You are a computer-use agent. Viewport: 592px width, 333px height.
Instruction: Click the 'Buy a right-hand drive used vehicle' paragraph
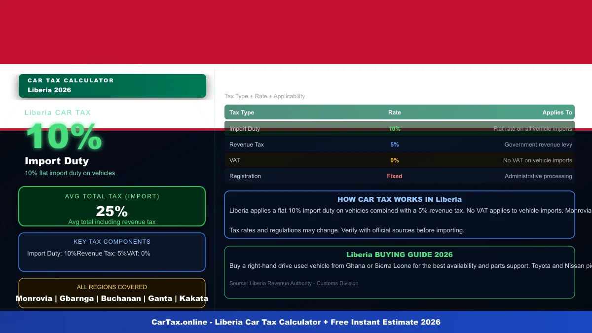tap(410, 266)
